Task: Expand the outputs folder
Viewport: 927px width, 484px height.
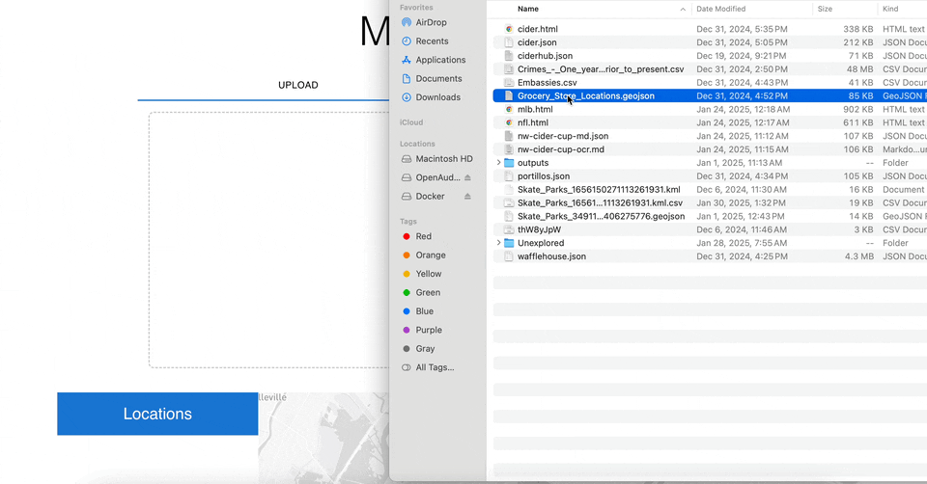Action: [x=498, y=163]
